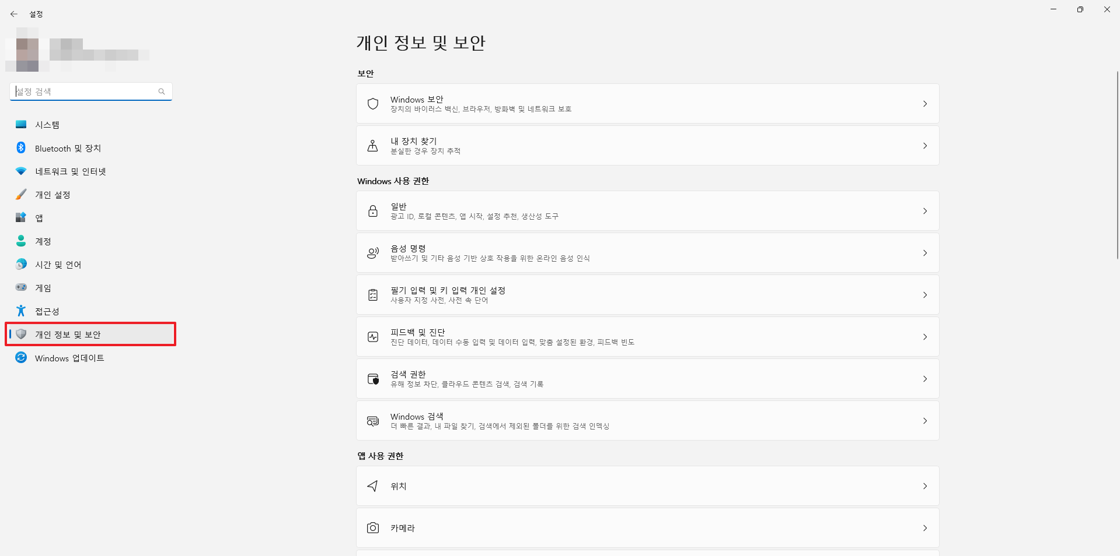Click the Windows 보안 shield icon
Viewport: 1120px width, 556px height.
coord(373,104)
